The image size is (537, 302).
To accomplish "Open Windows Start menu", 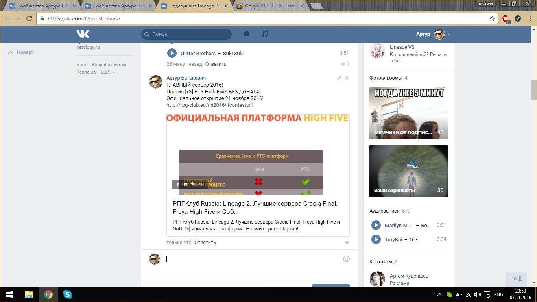I will [9, 294].
